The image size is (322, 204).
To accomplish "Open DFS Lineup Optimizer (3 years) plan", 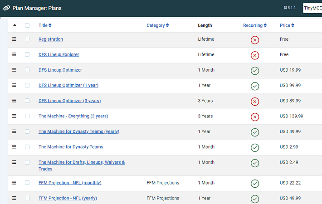I will (x=70, y=101).
